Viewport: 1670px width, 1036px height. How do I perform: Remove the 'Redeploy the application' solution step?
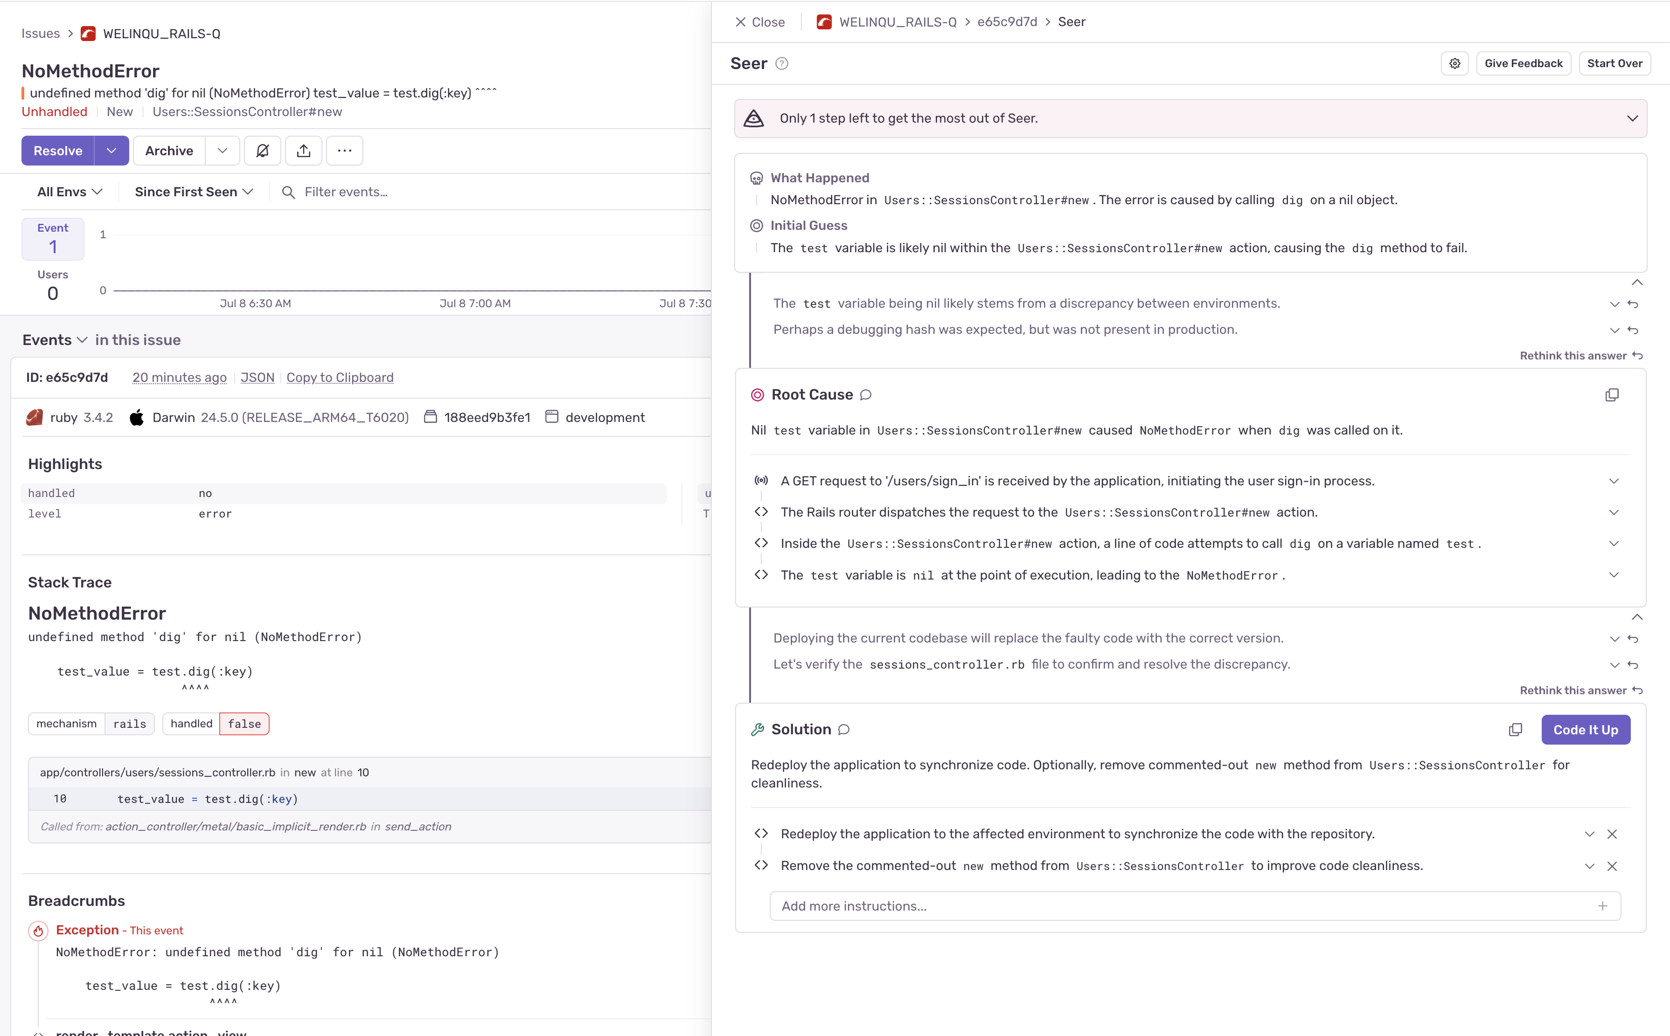pos(1612,834)
